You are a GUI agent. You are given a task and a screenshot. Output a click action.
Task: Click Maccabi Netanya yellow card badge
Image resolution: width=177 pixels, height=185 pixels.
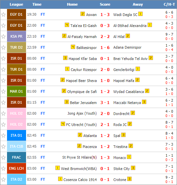144,102
